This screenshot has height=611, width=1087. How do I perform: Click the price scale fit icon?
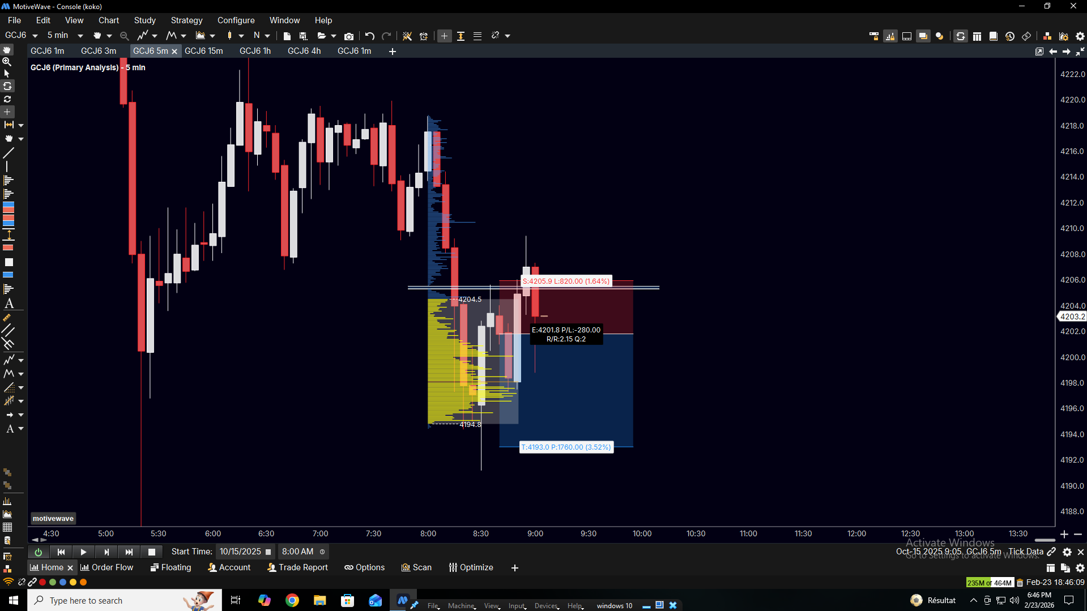point(461,36)
